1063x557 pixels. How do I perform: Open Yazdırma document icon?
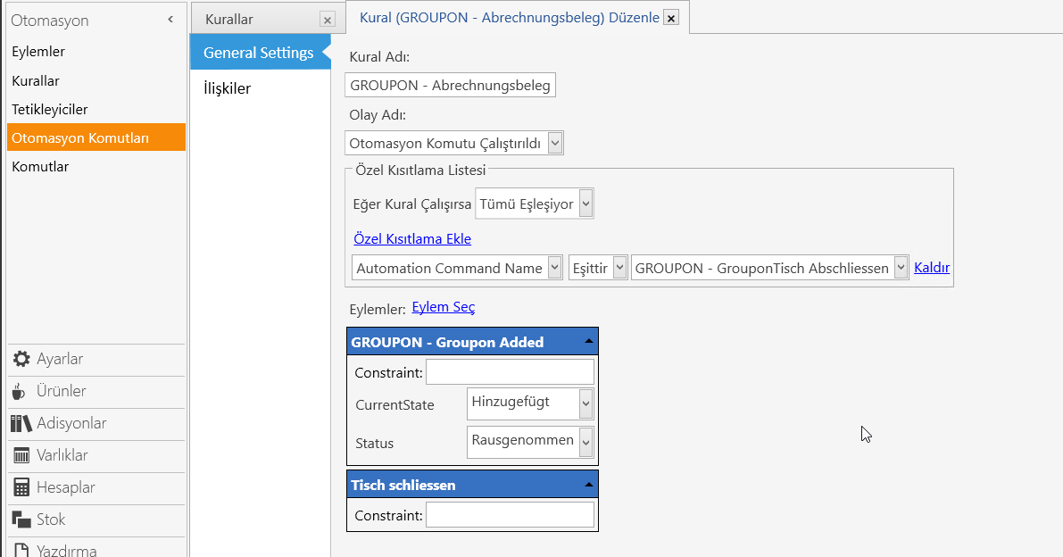coord(21,550)
